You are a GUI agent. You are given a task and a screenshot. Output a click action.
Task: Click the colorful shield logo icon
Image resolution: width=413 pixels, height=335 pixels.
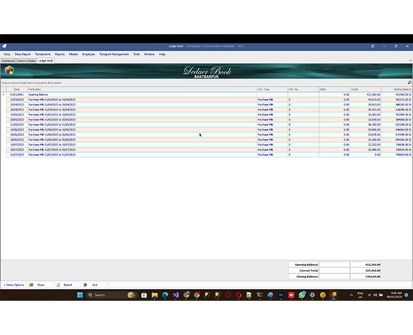[9, 70]
